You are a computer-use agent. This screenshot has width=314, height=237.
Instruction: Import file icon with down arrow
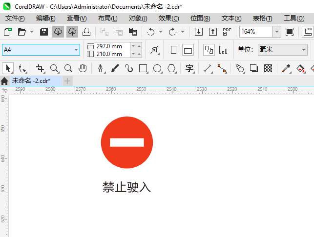click(199, 32)
